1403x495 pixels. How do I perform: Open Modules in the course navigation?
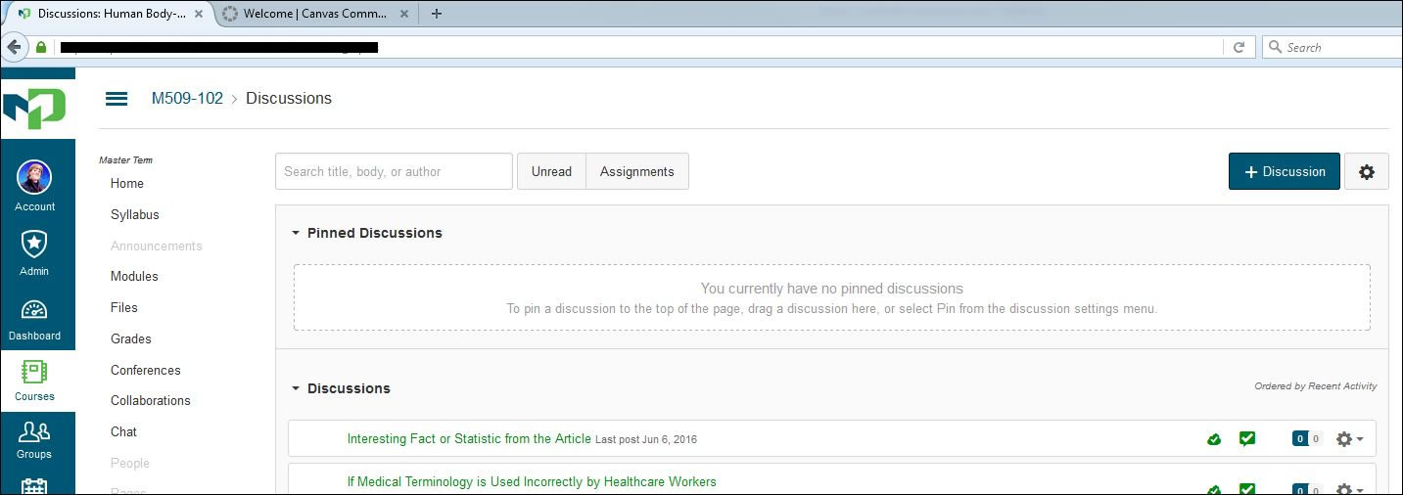point(134,276)
